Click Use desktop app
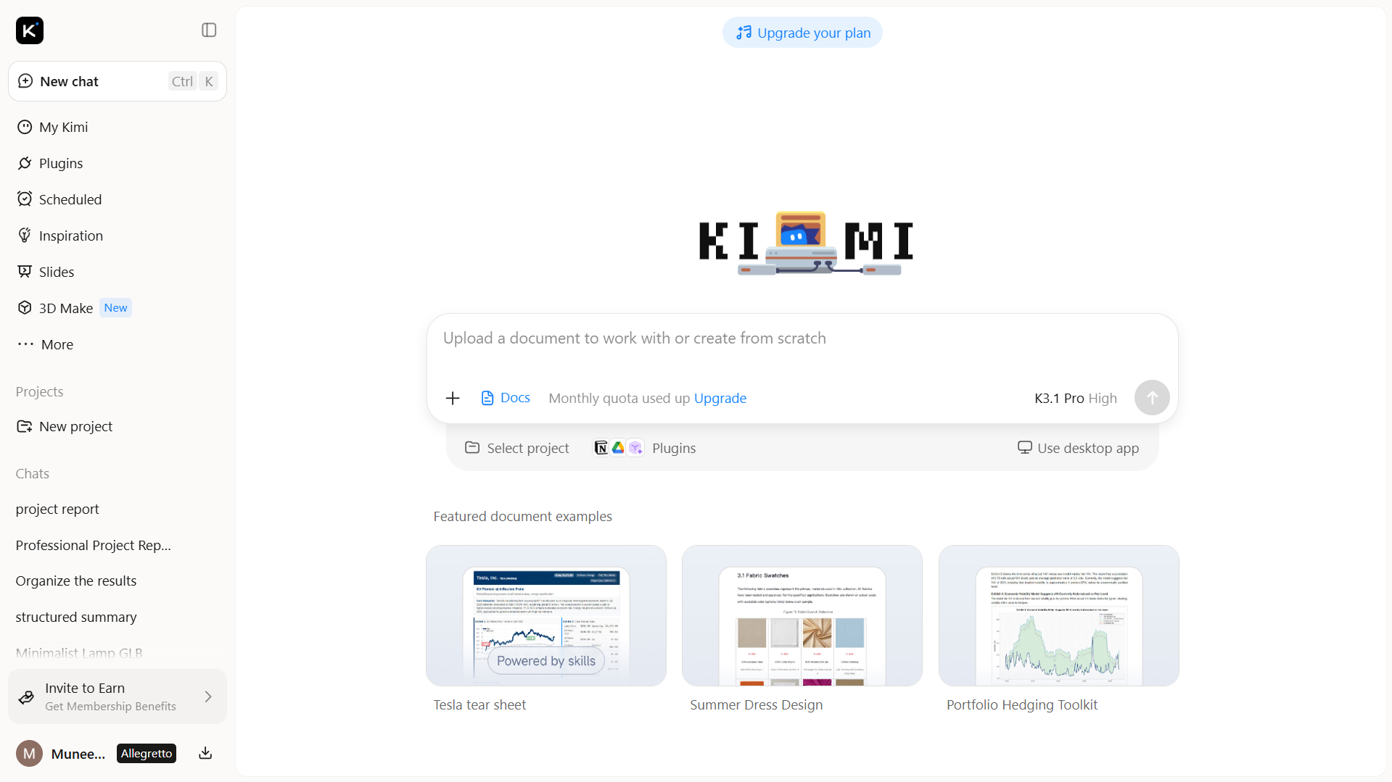 click(x=1078, y=448)
